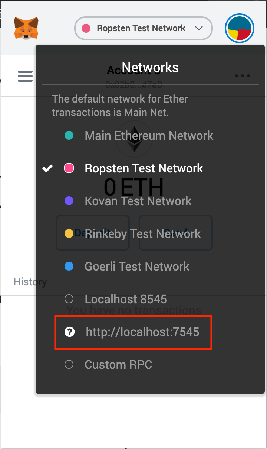Click the Ethereum logo behind the menu
Viewport: 267px width, 449px height.
134,139
